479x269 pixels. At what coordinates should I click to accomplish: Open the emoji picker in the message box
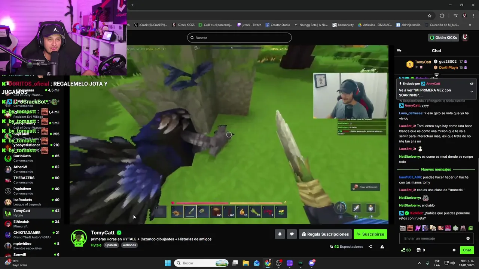click(x=468, y=238)
